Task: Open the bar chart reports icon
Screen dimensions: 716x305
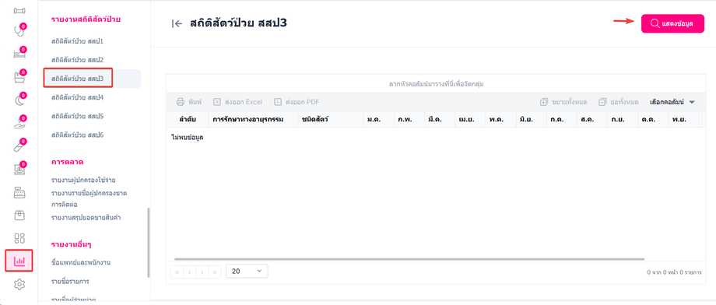Action: (x=19, y=261)
